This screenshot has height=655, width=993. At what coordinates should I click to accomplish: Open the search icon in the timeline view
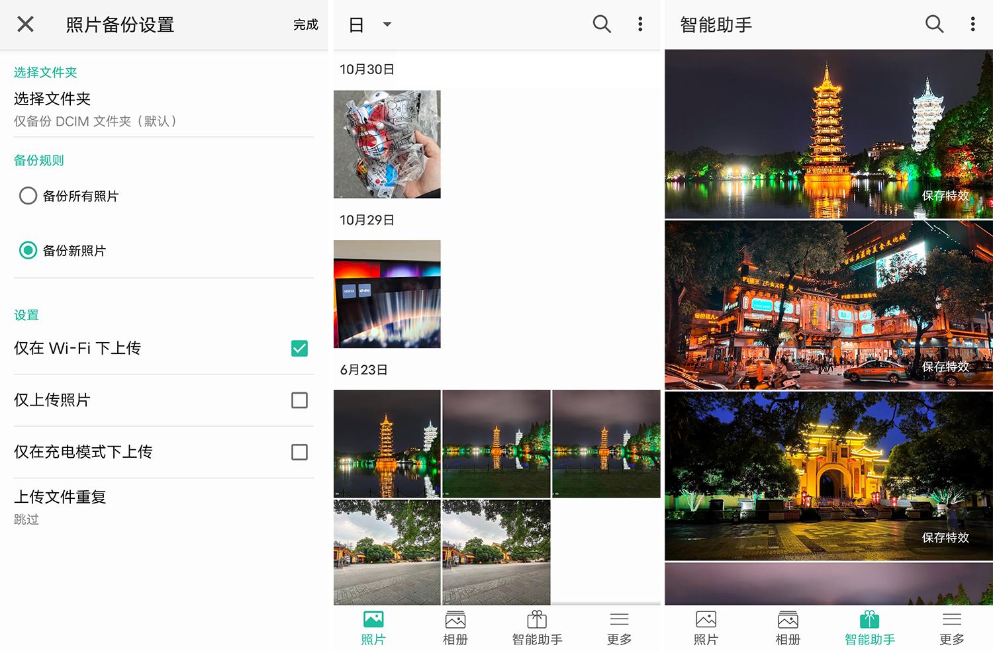click(x=602, y=24)
